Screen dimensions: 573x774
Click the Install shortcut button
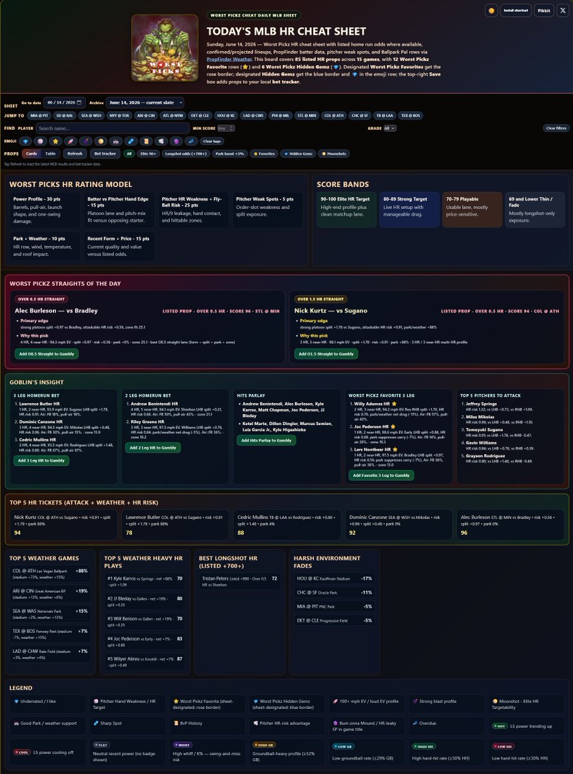tap(517, 10)
